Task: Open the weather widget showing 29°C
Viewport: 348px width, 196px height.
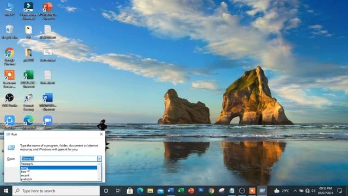Action: (282, 191)
